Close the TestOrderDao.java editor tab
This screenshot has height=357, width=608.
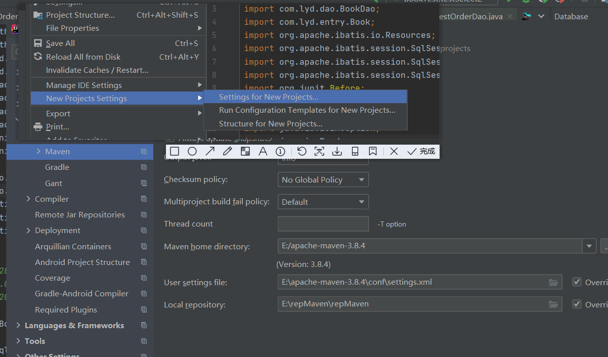tap(510, 17)
